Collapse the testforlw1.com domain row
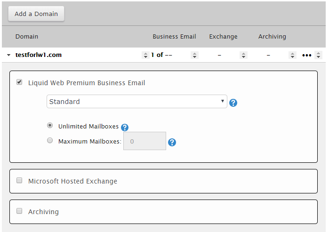Viewport: 329px width, 232px height. pyautogui.click(x=8, y=55)
